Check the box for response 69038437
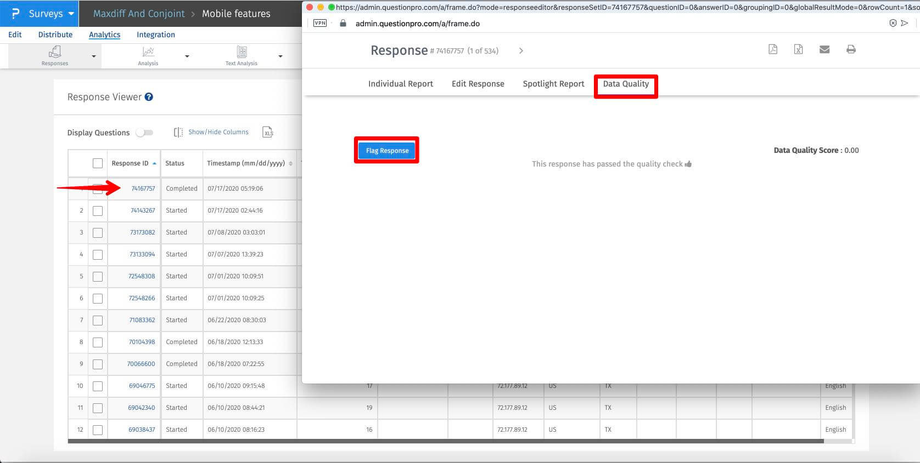 pyautogui.click(x=98, y=430)
